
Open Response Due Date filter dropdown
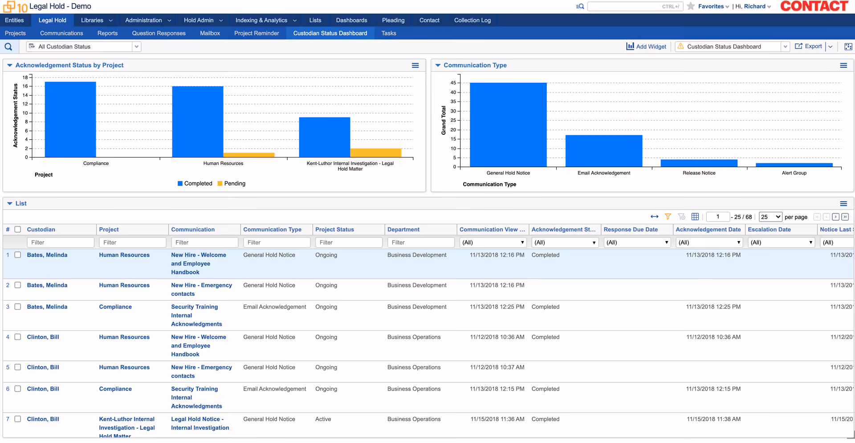(637, 242)
